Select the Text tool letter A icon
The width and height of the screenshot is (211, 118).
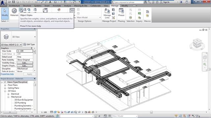pyautogui.click(x=50, y=2)
